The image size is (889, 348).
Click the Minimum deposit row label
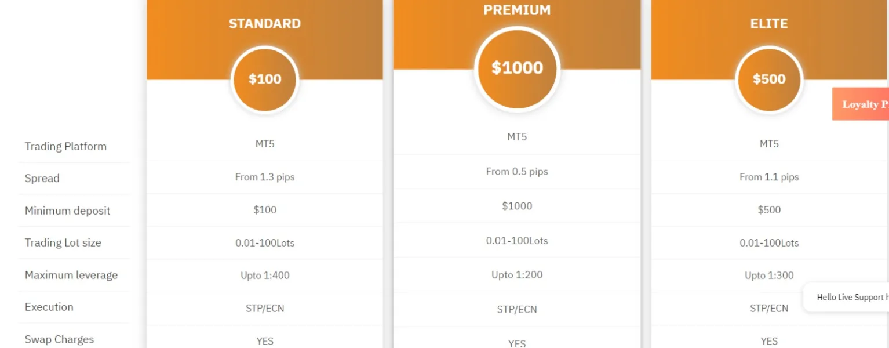click(67, 211)
